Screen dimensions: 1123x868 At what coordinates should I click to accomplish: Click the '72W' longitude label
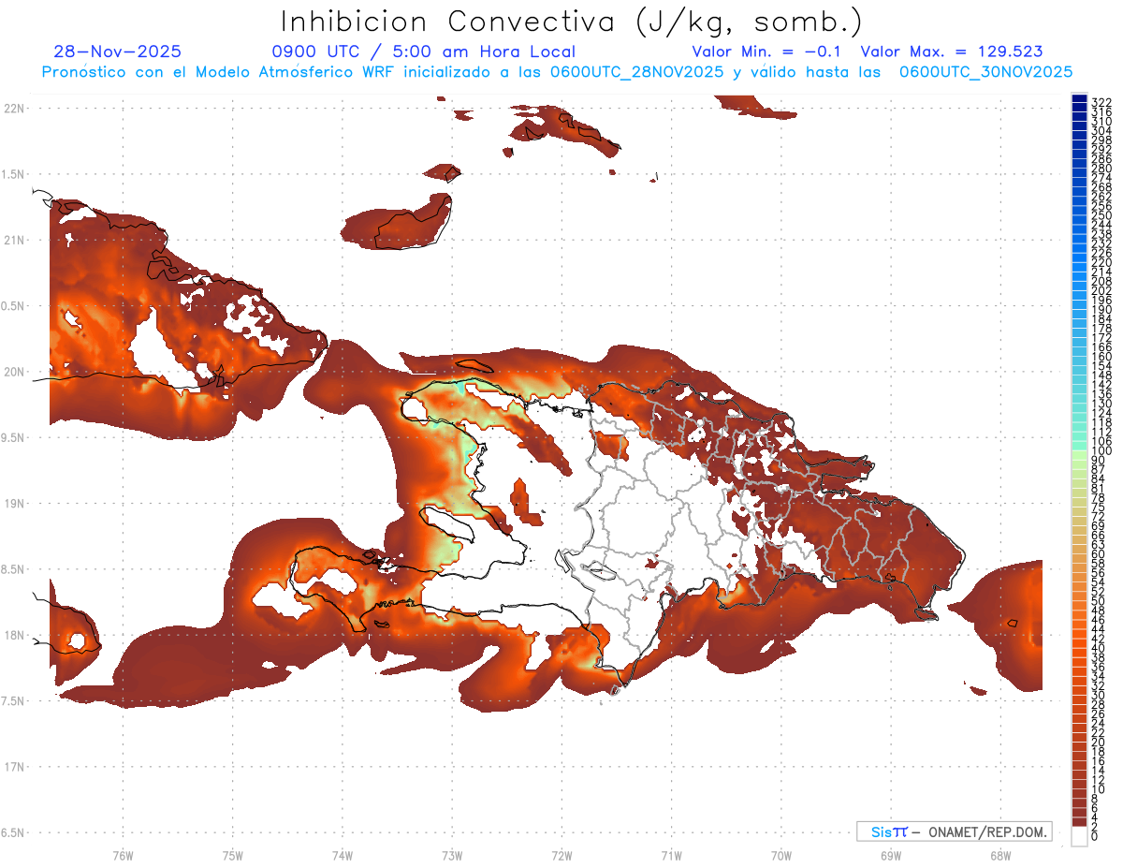coord(561,855)
